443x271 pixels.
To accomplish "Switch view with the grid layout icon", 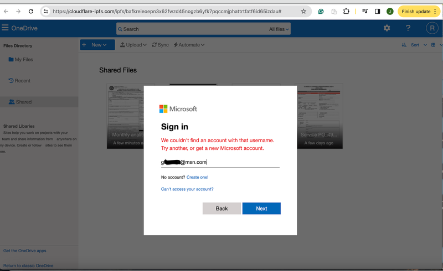I will [433, 45].
